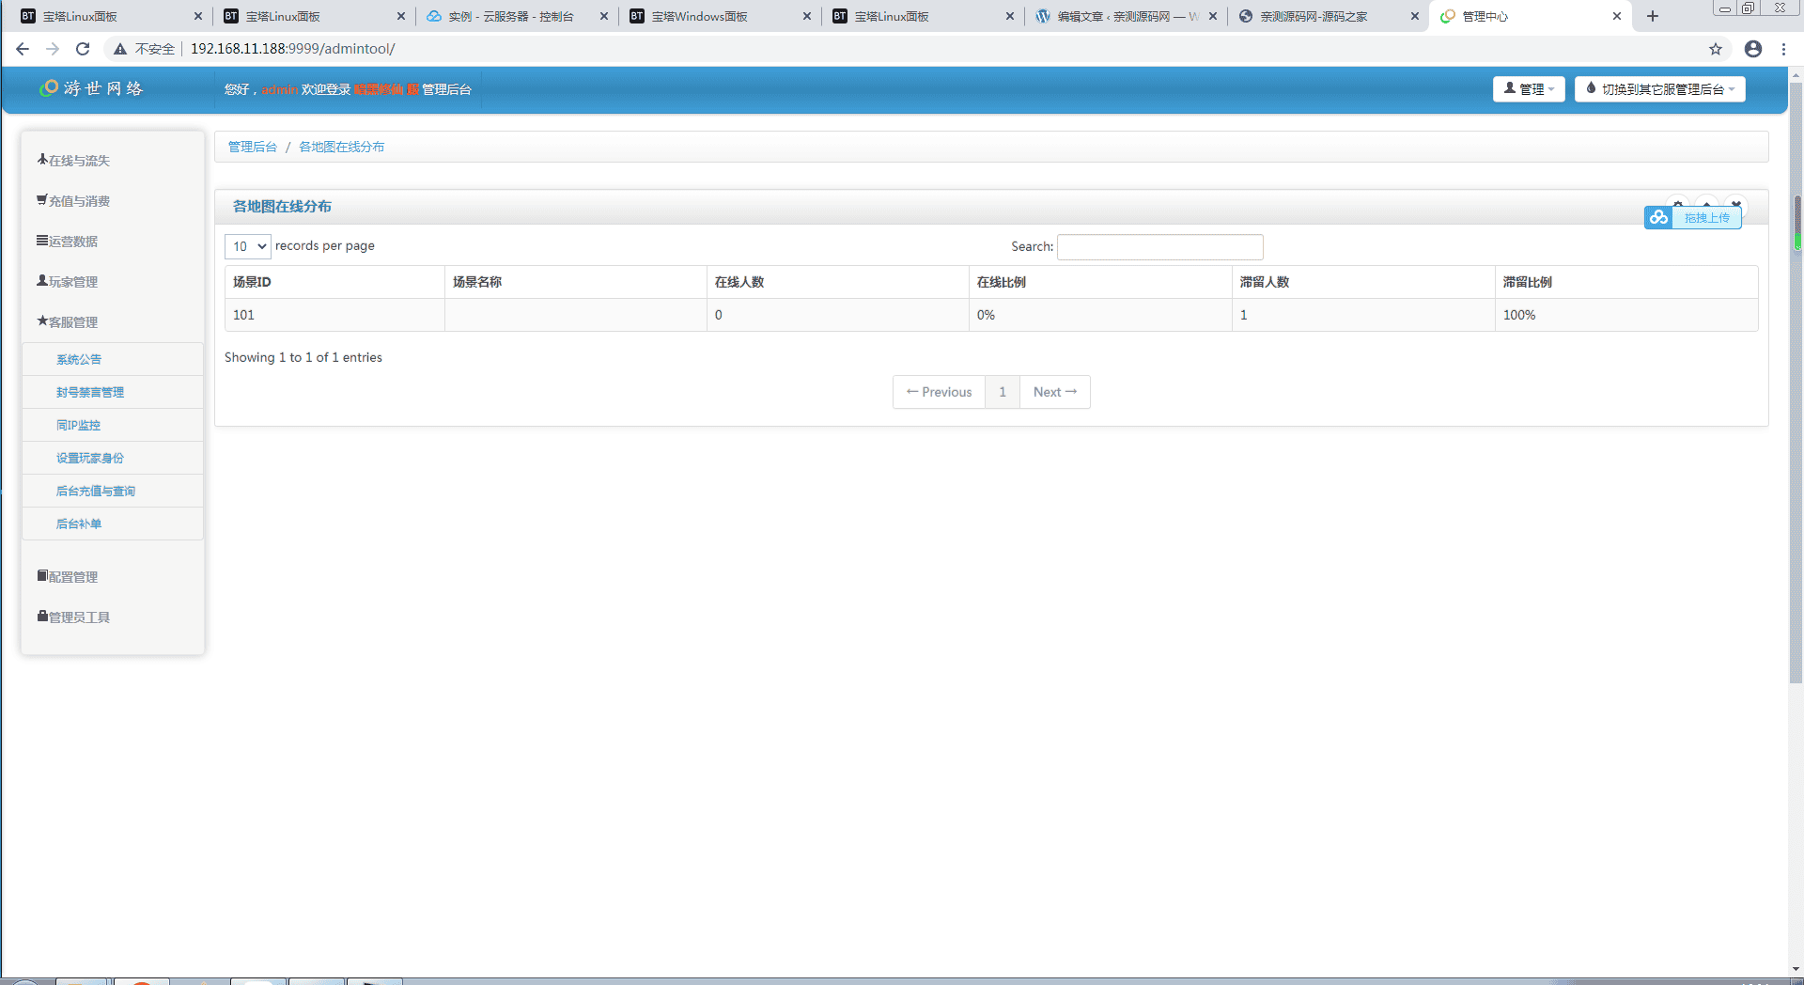Bookmark this page with the star icon
Screen dimensions: 1804x985
pyautogui.click(x=1716, y=49)
